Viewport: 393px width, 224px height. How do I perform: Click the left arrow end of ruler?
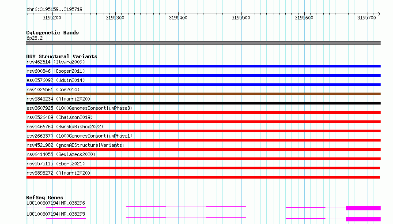(x=27, y=14)
